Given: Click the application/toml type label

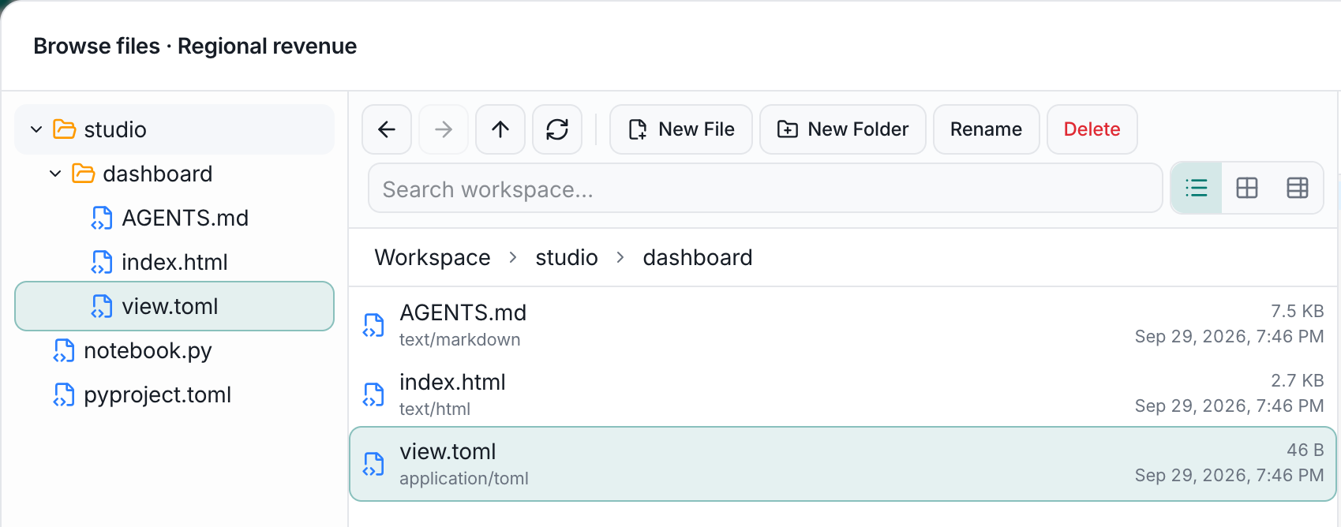Looking at the screenshot, I should coord(464,479).
